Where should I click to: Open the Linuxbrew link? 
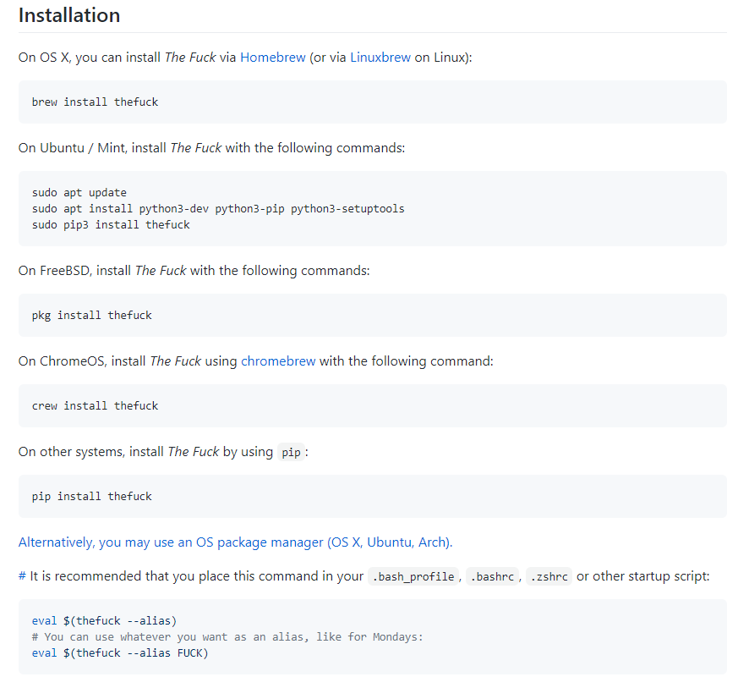pyautogui.click(x=380, y=58)
